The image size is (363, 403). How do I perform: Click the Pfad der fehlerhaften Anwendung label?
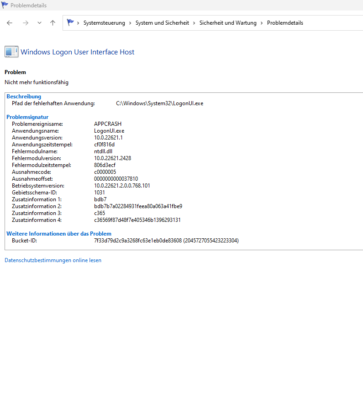(53, 103)
